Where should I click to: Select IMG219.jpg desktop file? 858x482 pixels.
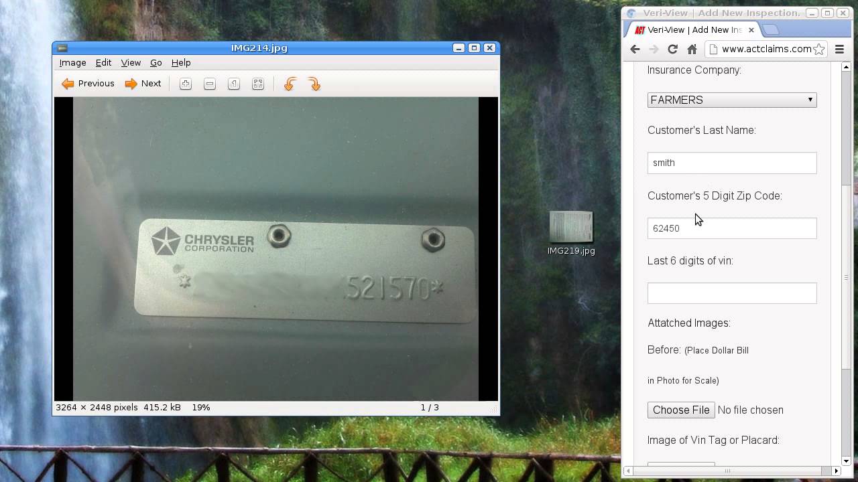click(571, 233)
